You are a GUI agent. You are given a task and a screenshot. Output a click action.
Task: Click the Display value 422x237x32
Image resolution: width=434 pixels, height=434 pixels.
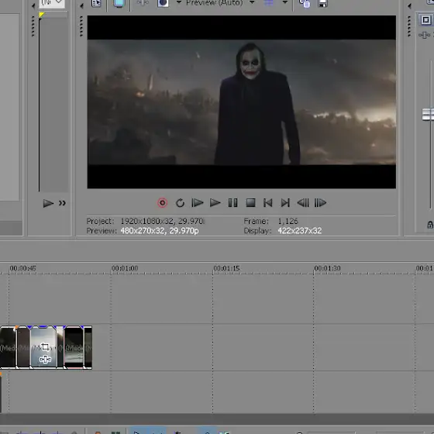pos(300,231)
